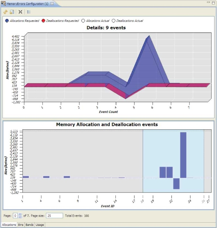
Task: Select the Allocations tab
Action: point(9,225)
